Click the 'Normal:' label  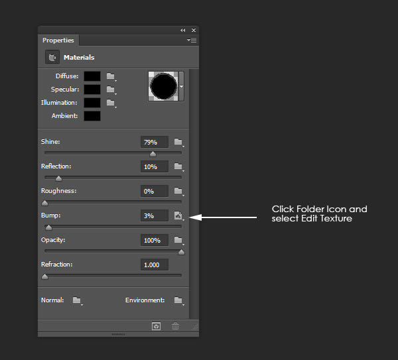(x=52, y=300)
